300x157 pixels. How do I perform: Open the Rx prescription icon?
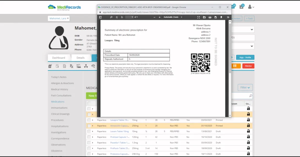pyautogui.click(x=72, y=66)
